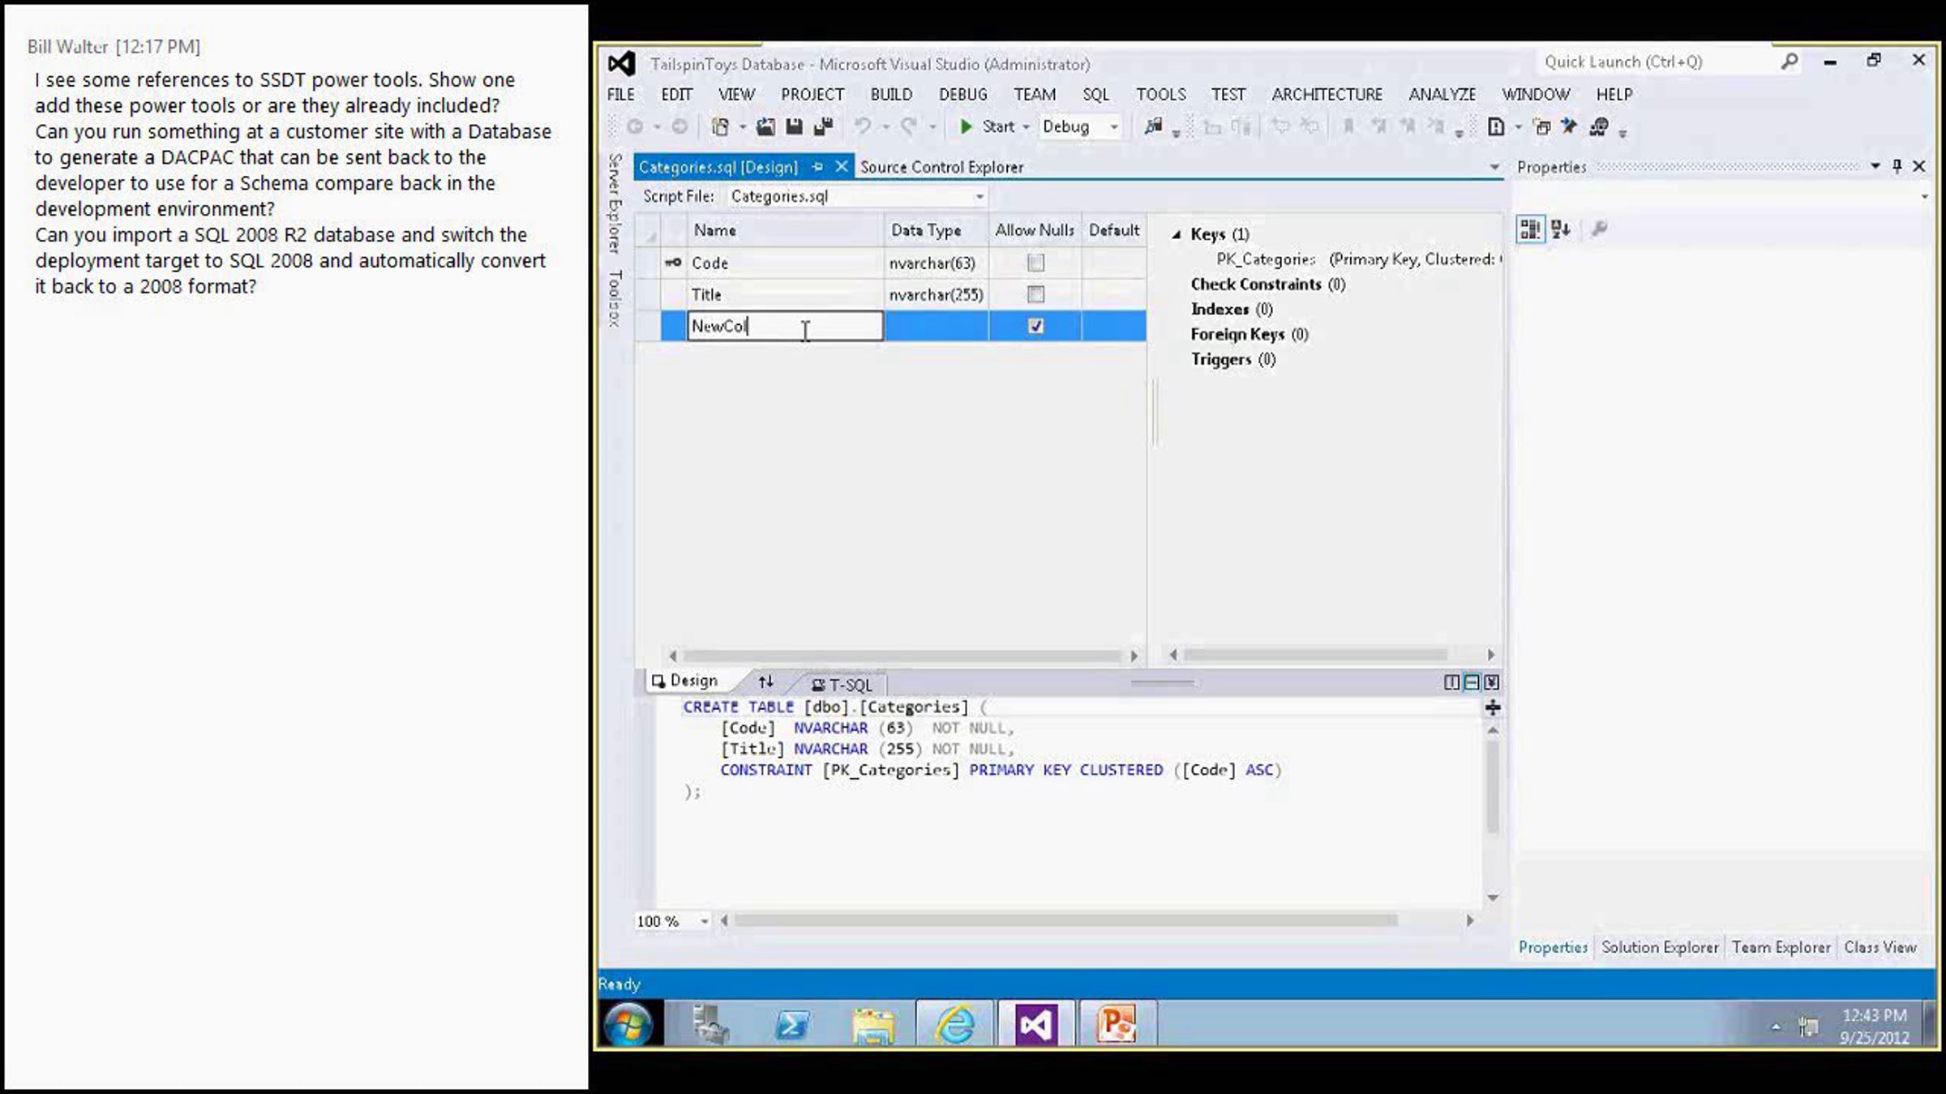Image resolution: width=1946 pixels, height=1094 pixels.
Task: Click the columns grid horizontal scrollbar
Action: [902, 655]
